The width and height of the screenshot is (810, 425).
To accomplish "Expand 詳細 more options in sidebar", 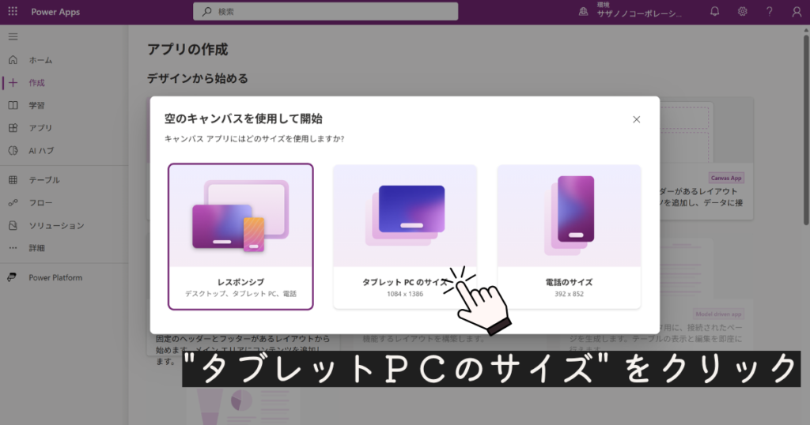I will click(36, 248).
